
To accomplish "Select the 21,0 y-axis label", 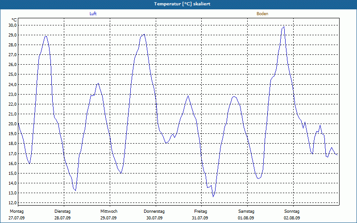I will click(12, 114).
